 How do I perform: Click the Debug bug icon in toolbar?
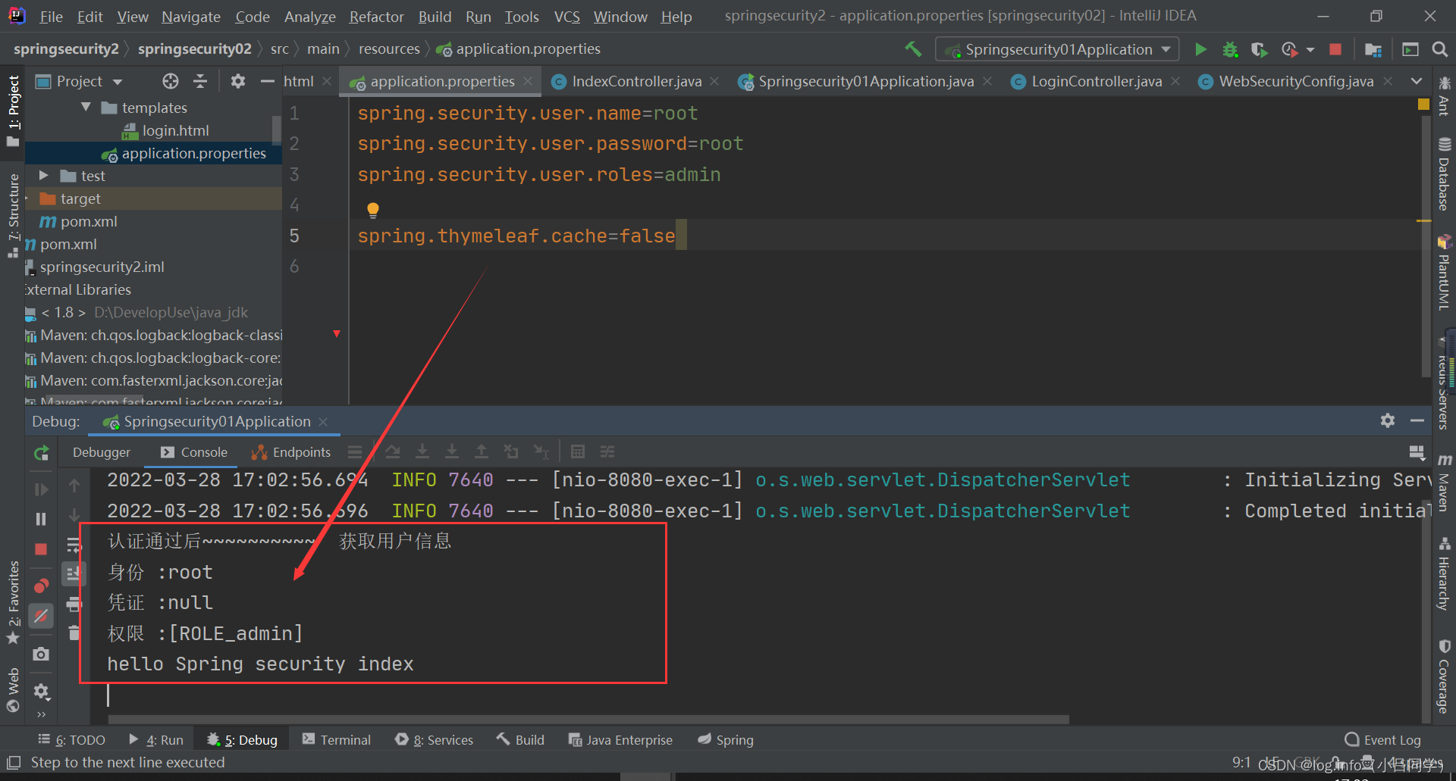click(x=1230, y=49)
